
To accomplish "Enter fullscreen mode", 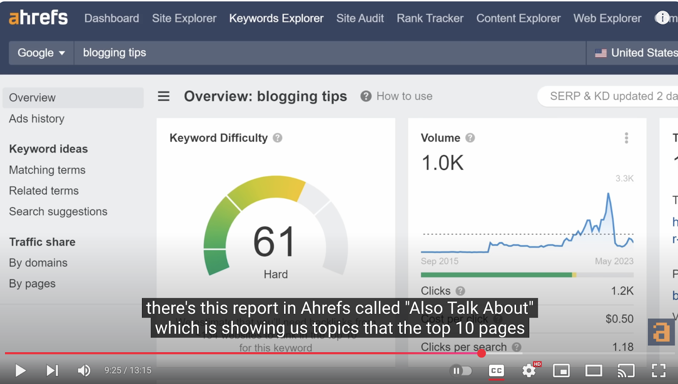I will click(x=659, y=371).
